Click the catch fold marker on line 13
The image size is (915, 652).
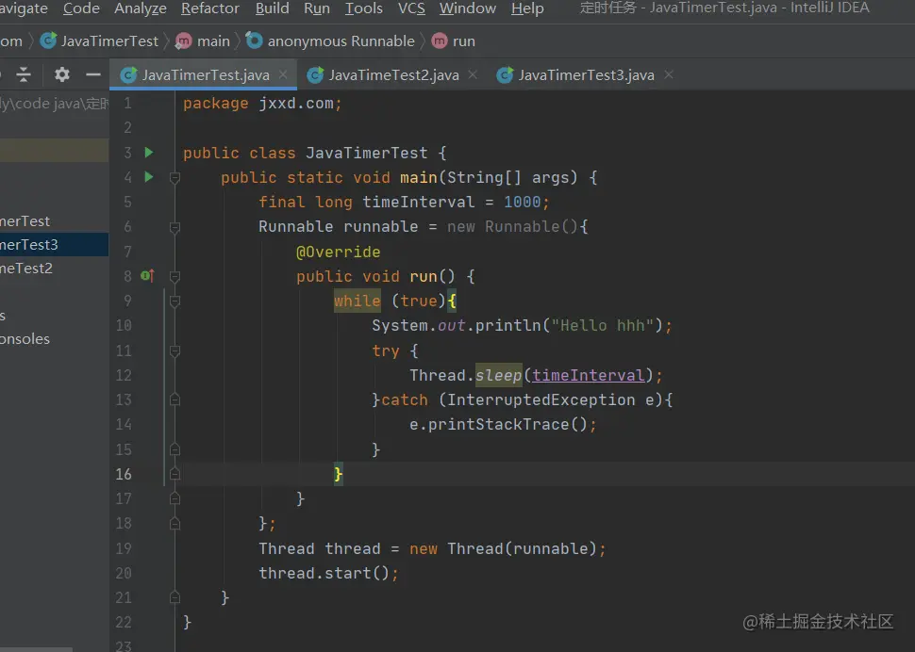pyautogui.click(x=175, y=399)
